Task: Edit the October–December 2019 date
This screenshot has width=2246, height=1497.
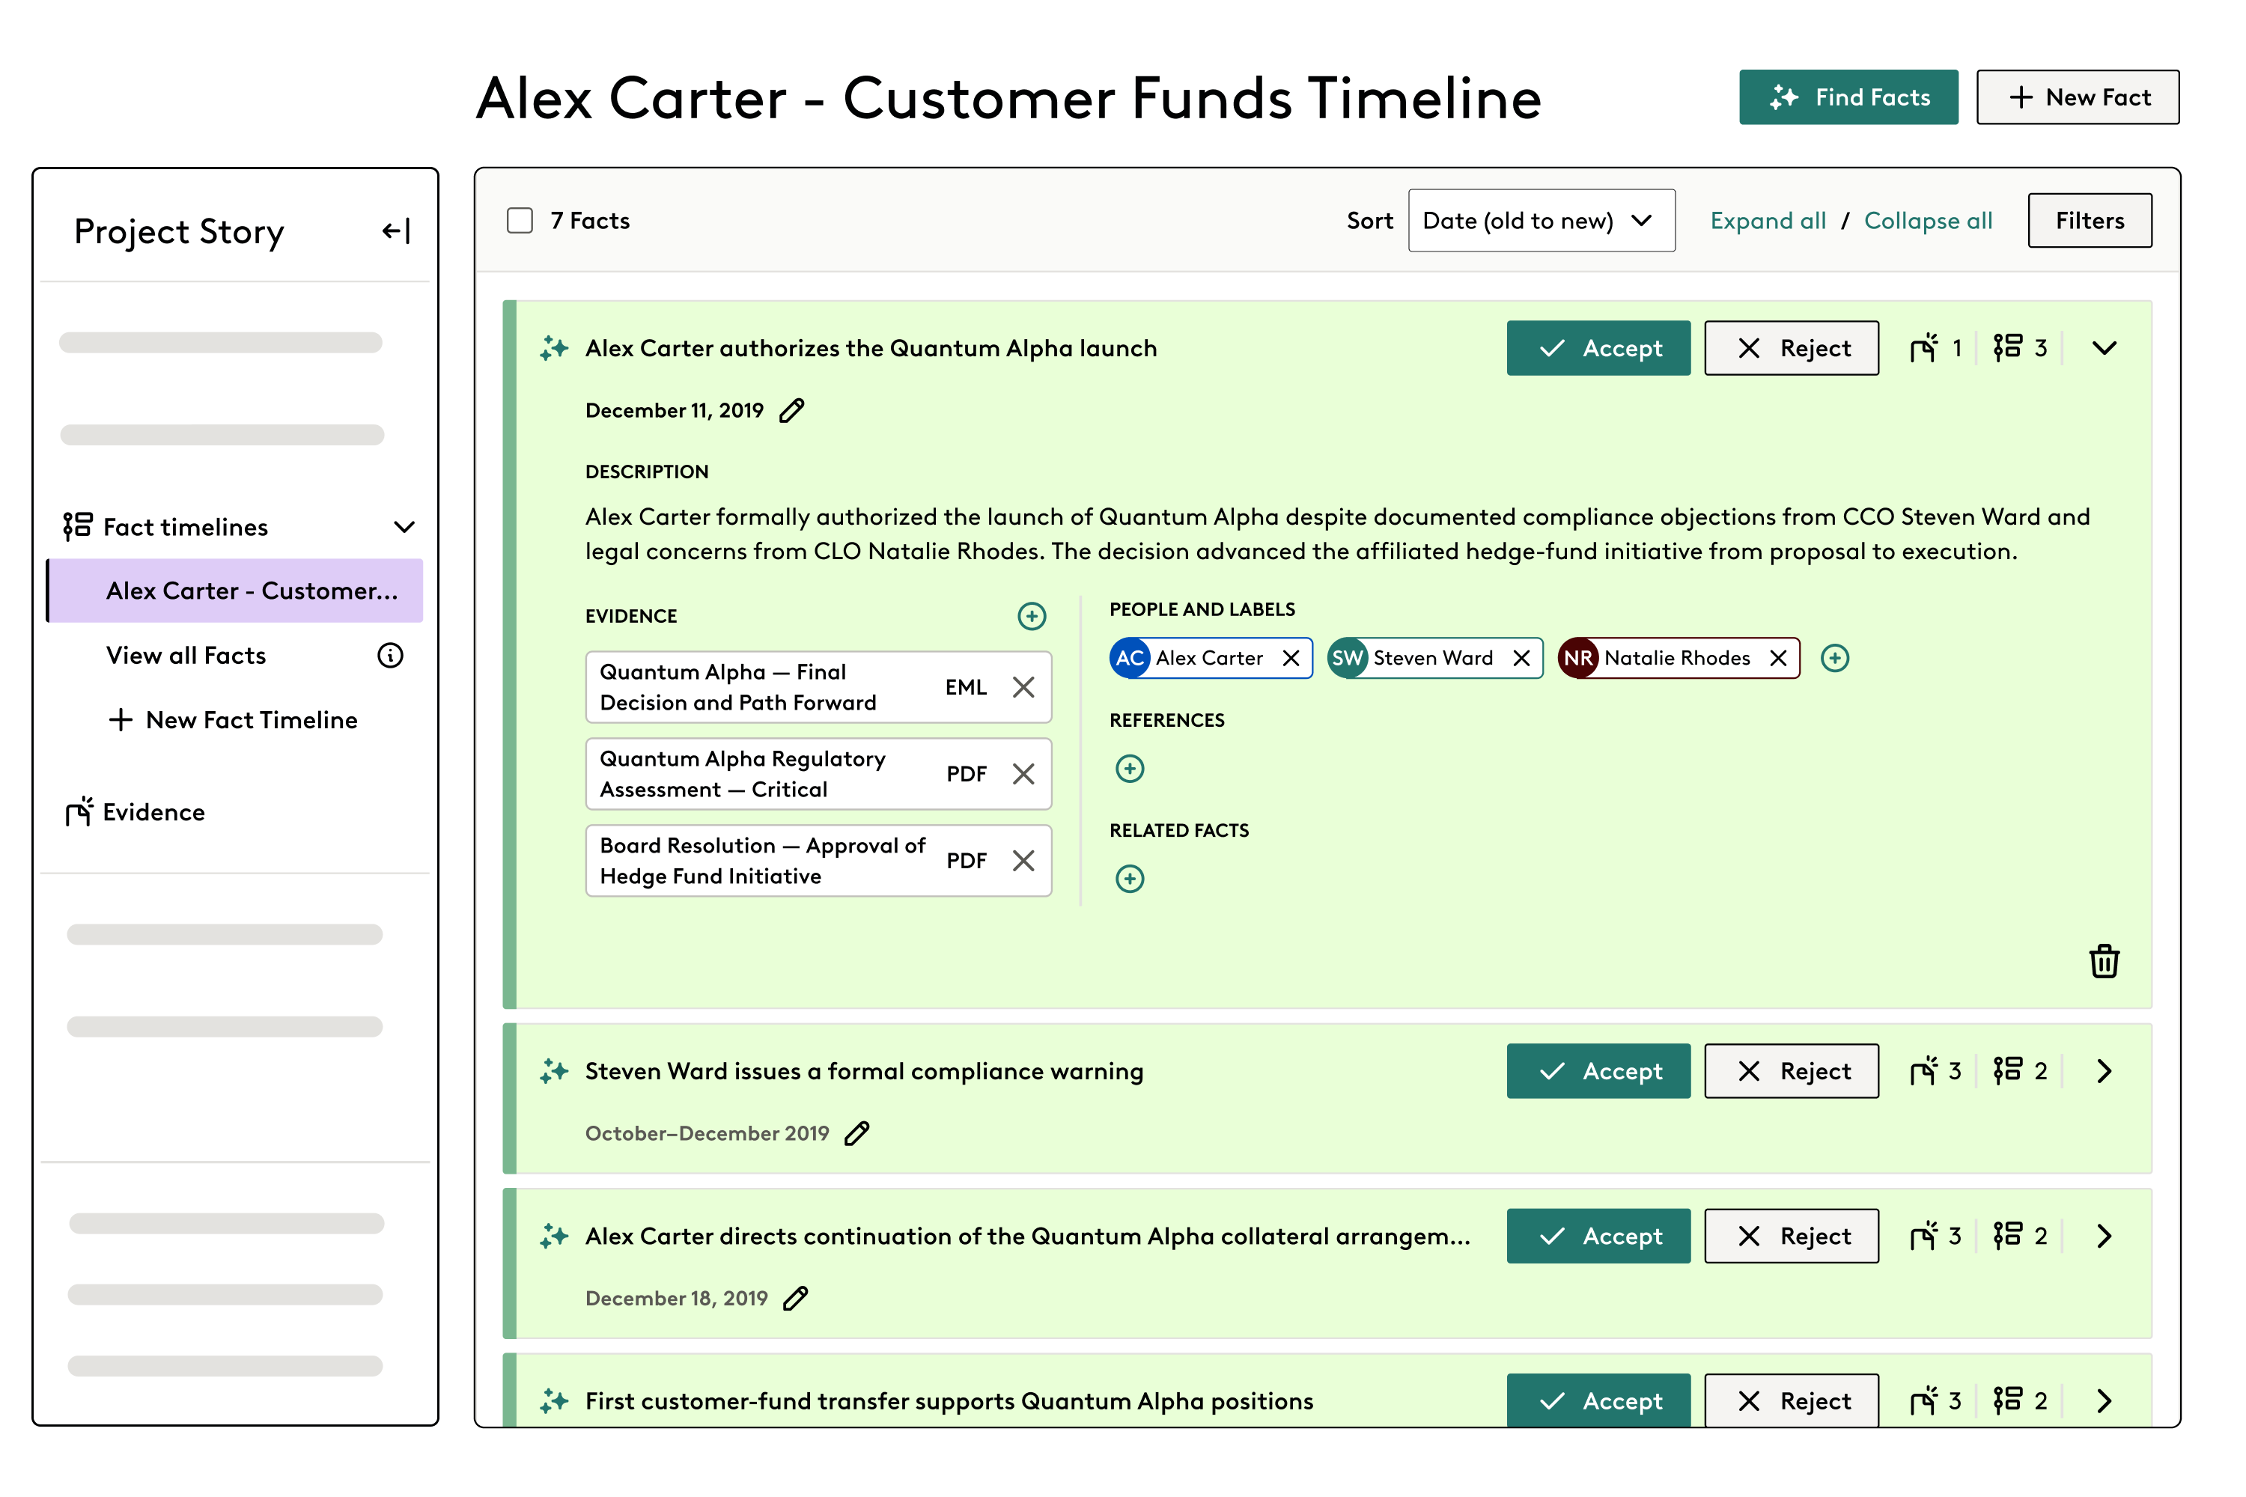Action: tap(856, 1133)
